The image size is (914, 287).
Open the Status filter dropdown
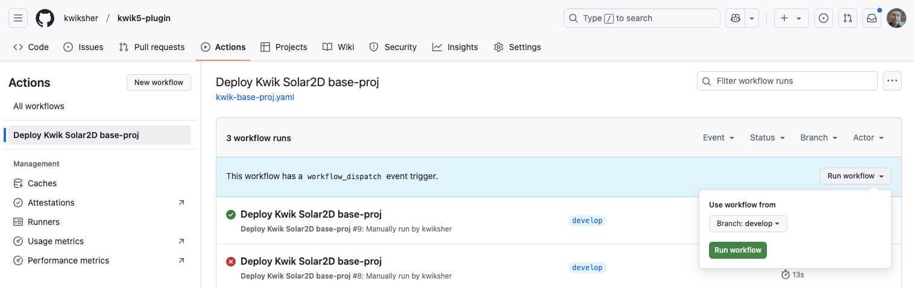pos(767,137)
